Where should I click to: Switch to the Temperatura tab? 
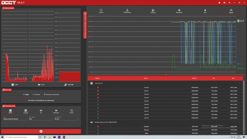point(127,11)
